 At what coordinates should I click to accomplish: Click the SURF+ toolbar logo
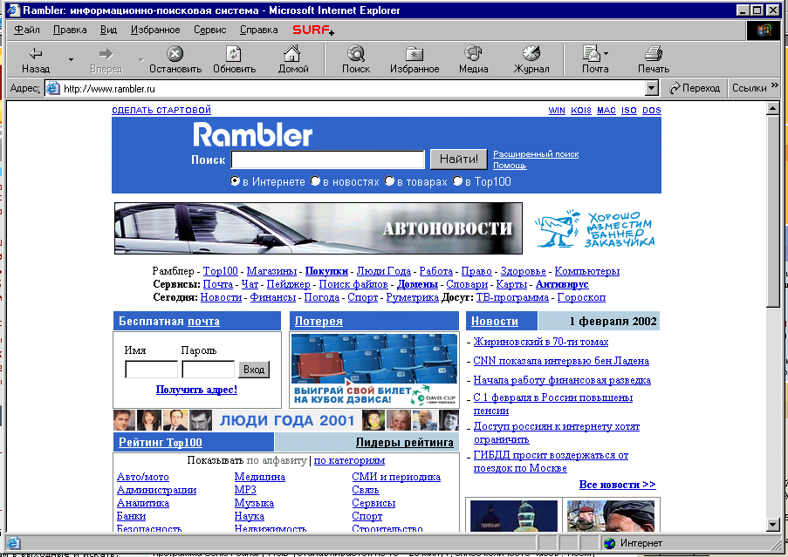(x=313, y=31)
